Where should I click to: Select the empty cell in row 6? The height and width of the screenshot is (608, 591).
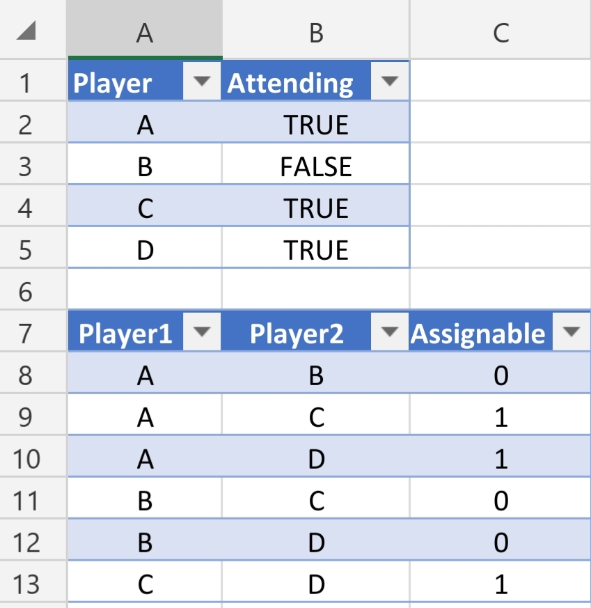pyautogui.click(x=144, y=290)
